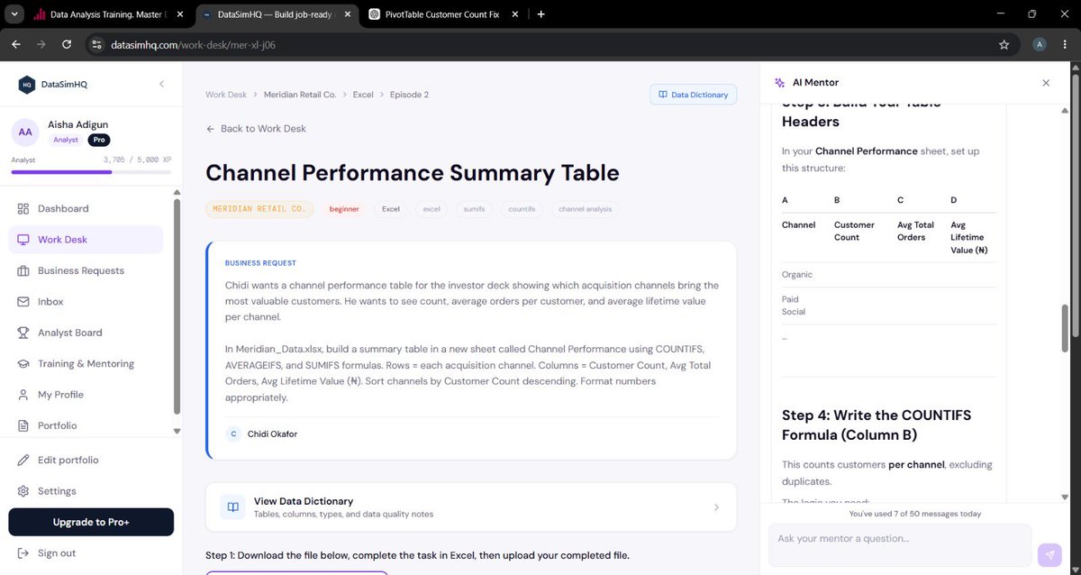Reload the page
Viewport: 1081px width, 575px height.
67,44
